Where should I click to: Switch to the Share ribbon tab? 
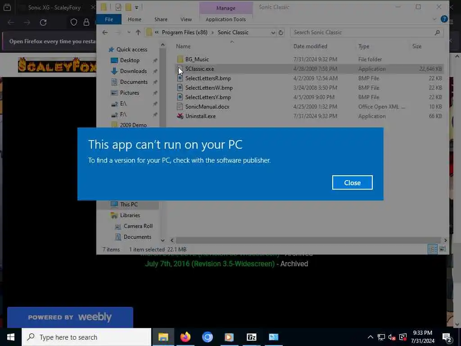[x=161, y=19]
